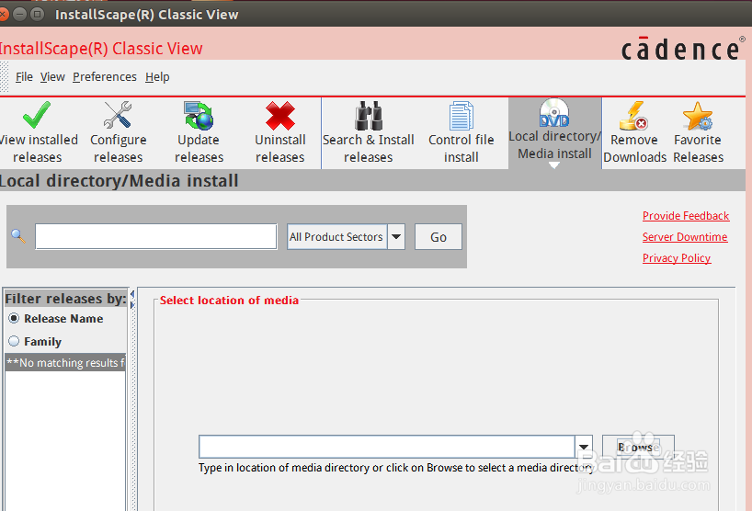The image size is (752, 511).
Task: Click Browse to choose media directory
Action: (x=638, y=447)
